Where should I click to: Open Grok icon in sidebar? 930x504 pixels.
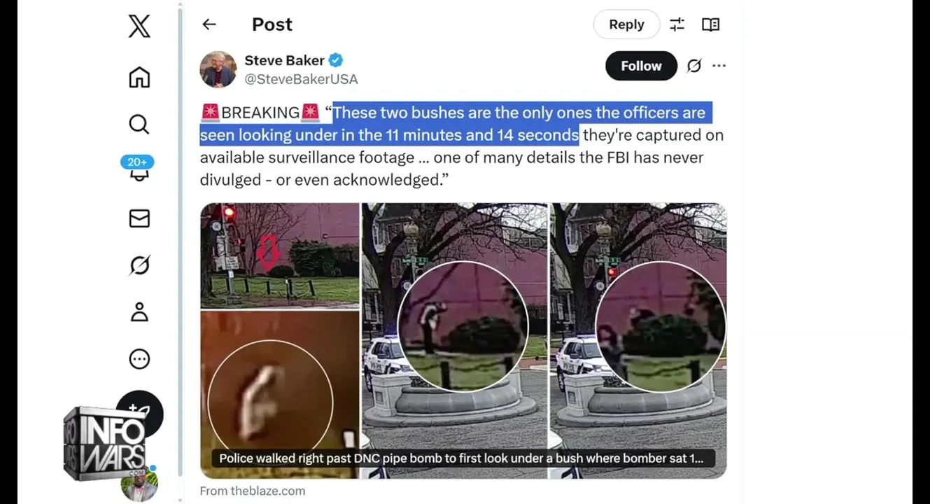(x=139, y=265)
